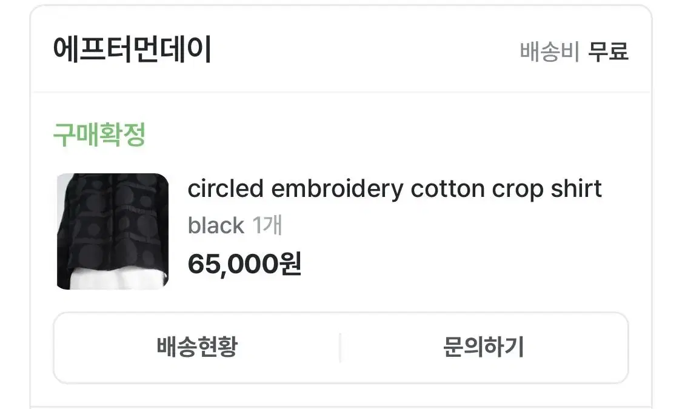Image resolution: width=682 pixels, height=409 pixels.
Task: Click the 65,000원 price text
Action: point(244,264)
